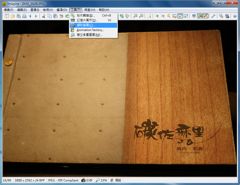Viewport: 240px width, 185px height.
Task: Click the blue Help question icon
Action: tap(235, 16)
